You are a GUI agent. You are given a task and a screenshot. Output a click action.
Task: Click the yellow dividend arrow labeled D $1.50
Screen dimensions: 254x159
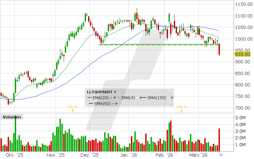coord(72,111)
